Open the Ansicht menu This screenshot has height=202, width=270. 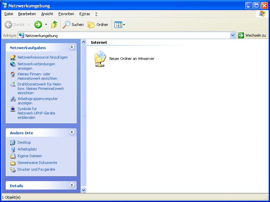pyautogui.click(x=47, y=14)
